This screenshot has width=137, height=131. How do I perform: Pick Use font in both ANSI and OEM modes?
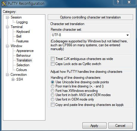(53, 95)
